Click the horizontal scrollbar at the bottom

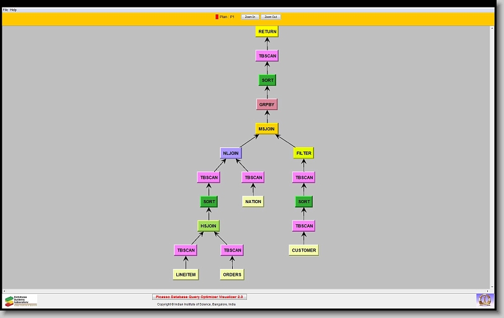248,290
